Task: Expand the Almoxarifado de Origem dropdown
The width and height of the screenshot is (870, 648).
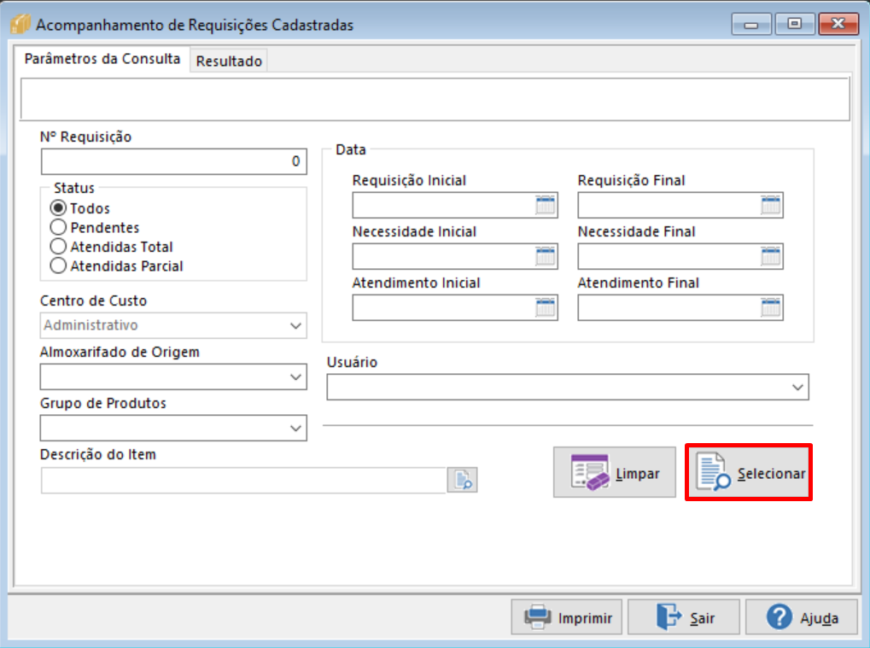Action: point(295,377)
